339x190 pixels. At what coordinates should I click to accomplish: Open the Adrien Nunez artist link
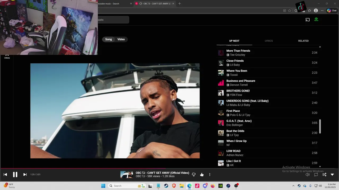click(x=235, y=155)
